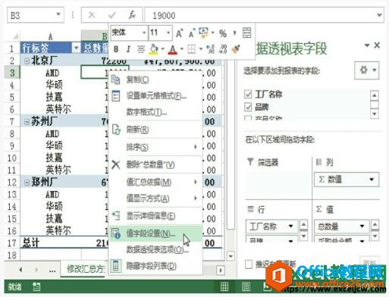Open 工厂名称 row field dropdown
This screenshot has height=297, width=389.
point(290,226)
